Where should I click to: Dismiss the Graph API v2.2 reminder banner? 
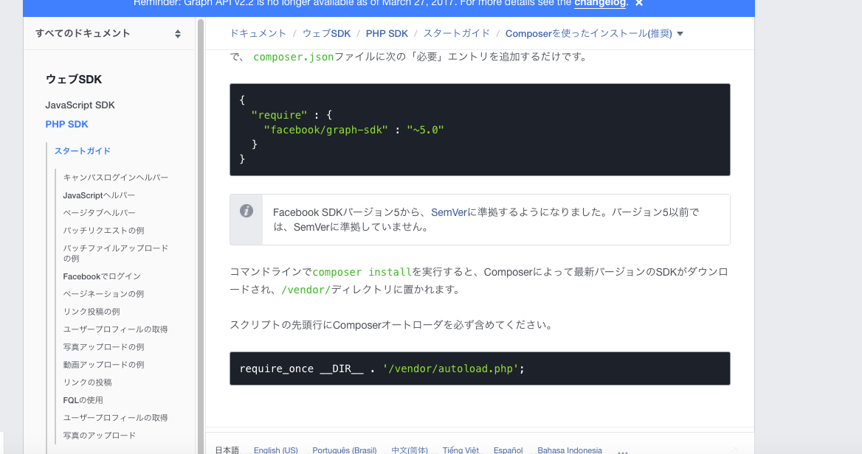pos(638,3)
